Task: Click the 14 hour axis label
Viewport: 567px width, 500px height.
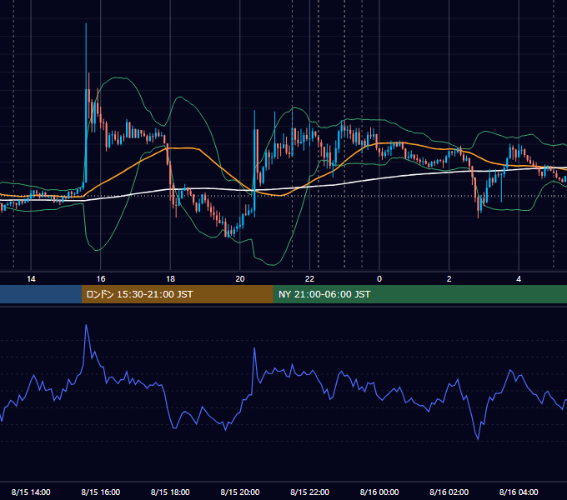Action: coord(31,279)
